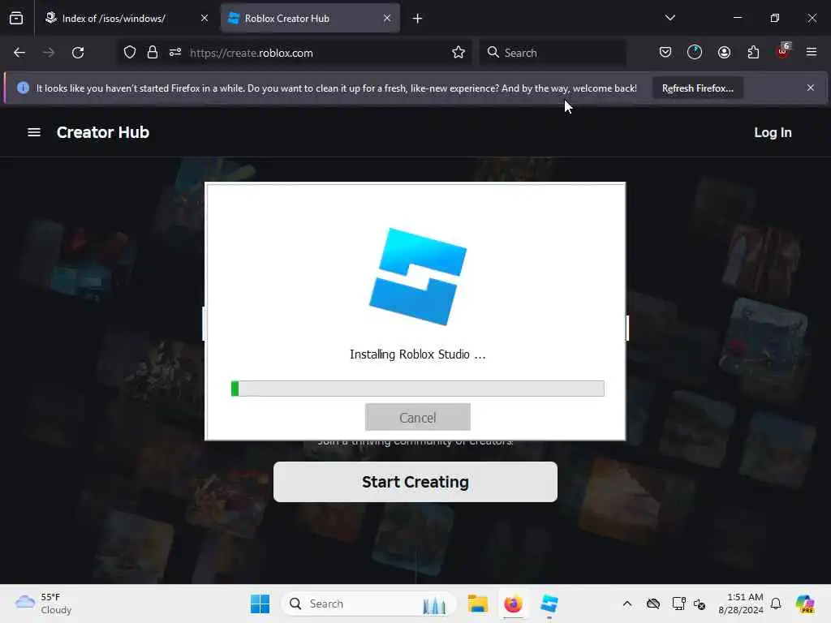Open the Firefox account icon
Image resolution: width=831 pixels, height=623 pixels.
click(724, 52)
